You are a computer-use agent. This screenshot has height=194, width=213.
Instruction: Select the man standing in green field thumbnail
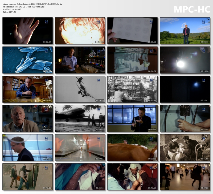click(x=185, y=31)
